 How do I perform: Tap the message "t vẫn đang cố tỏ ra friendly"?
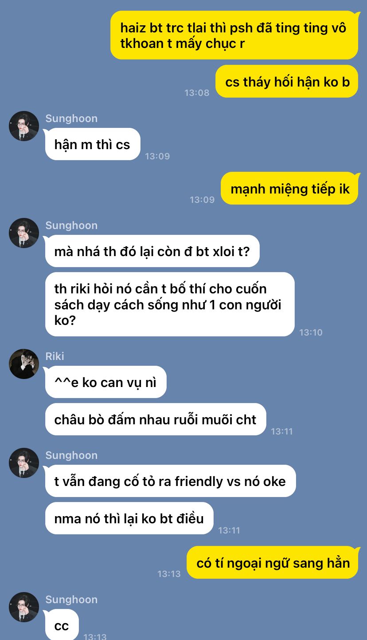(170, 481)
